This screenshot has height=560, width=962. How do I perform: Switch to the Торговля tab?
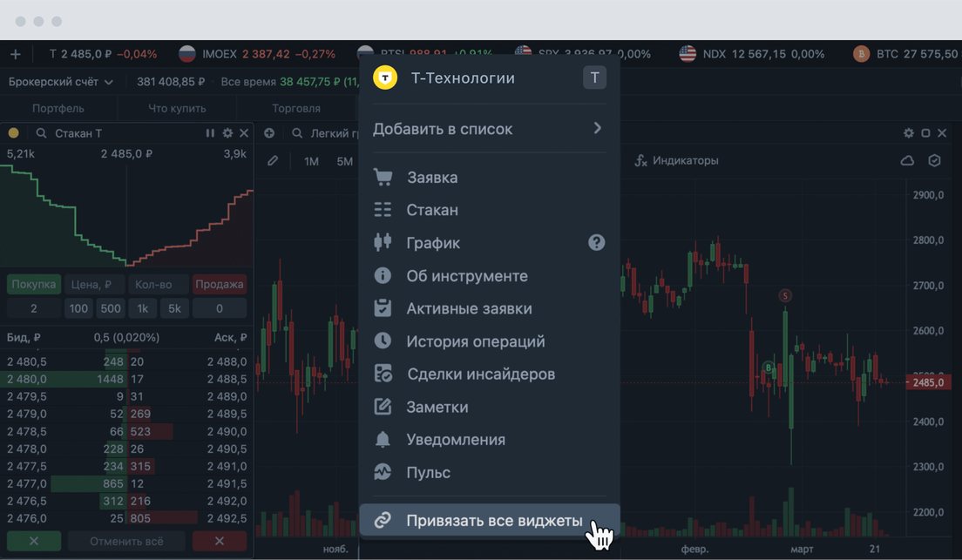(x=296, y=109)
